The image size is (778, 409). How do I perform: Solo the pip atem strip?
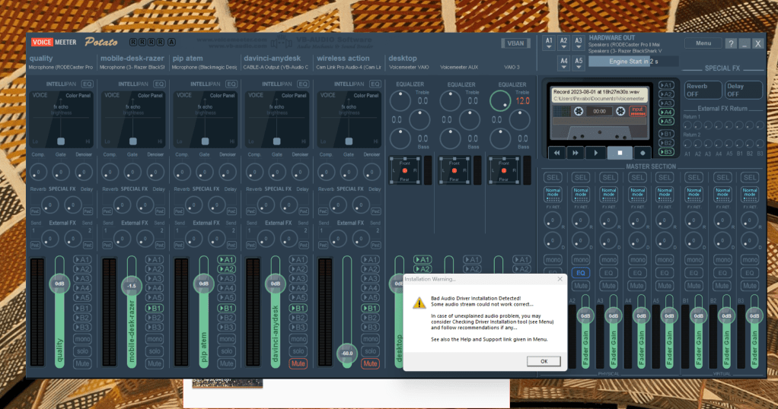[x=226, y=351]
